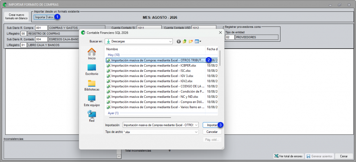Click the Excel icon of the ISC.xlsx file
The height and width of the screenshot is (162, 356).
click(x=109, y=71)
